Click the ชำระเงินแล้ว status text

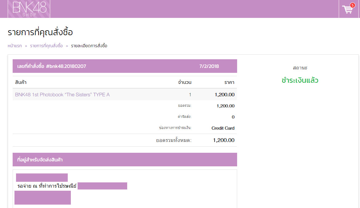[x=300, y=80]
